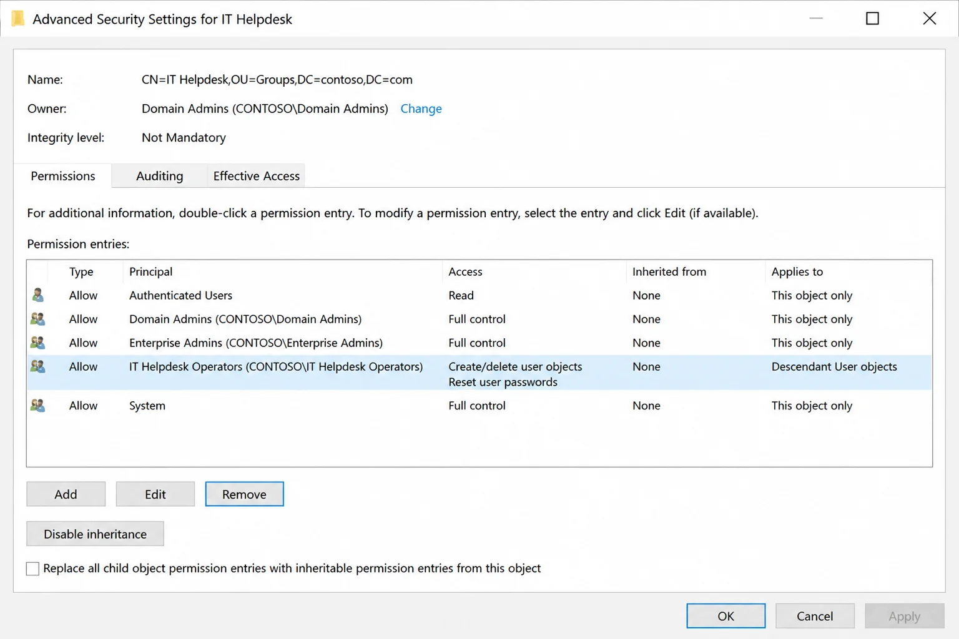
Task: Click Full control cell in System row
Action: [477, 406]
